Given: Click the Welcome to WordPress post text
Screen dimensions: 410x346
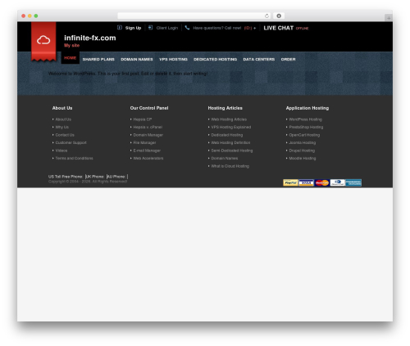Looking at the screenshot, I should pyautogui.click(x=128, y=74).
